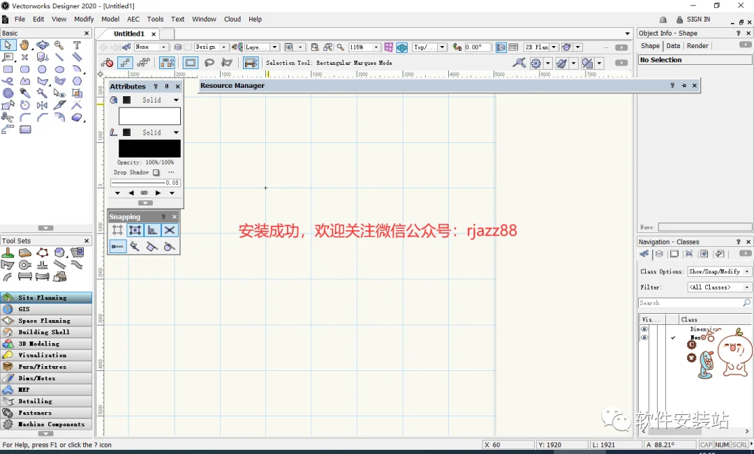Switch to Render tab in Object Info

click(x=697, y=45)
